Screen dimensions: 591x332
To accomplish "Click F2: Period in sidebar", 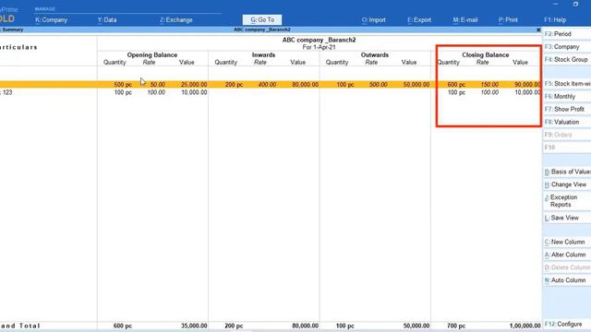I will [567, 34].
